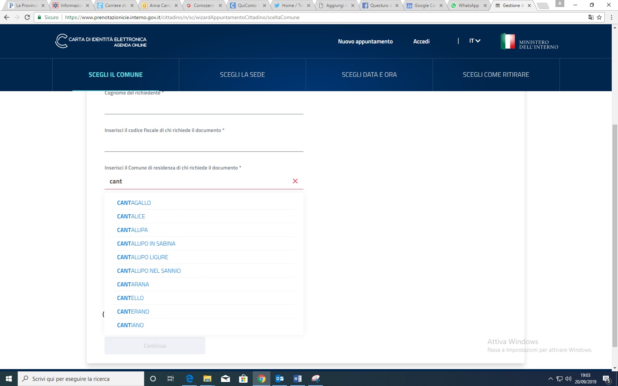Go to SCEGLI DATA E ORA step

369,75
